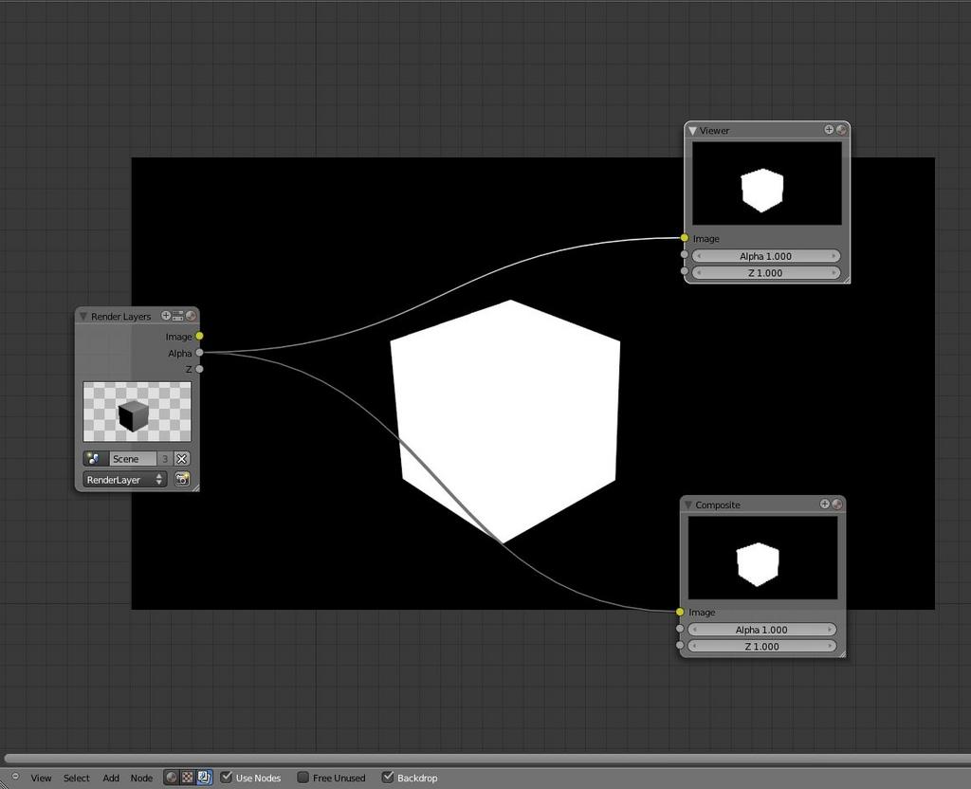Click the Viewer node preview thumbnail
971x789 pixels.
pos(766,184)
